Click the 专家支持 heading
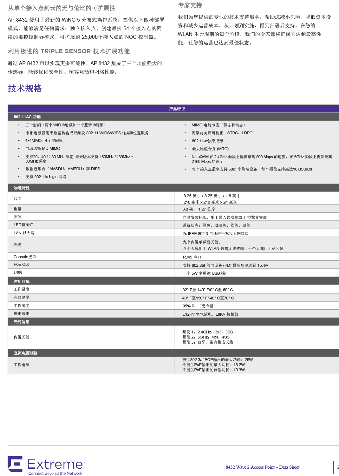This screenshot has height=476, width=339. [x=190, y=5]
